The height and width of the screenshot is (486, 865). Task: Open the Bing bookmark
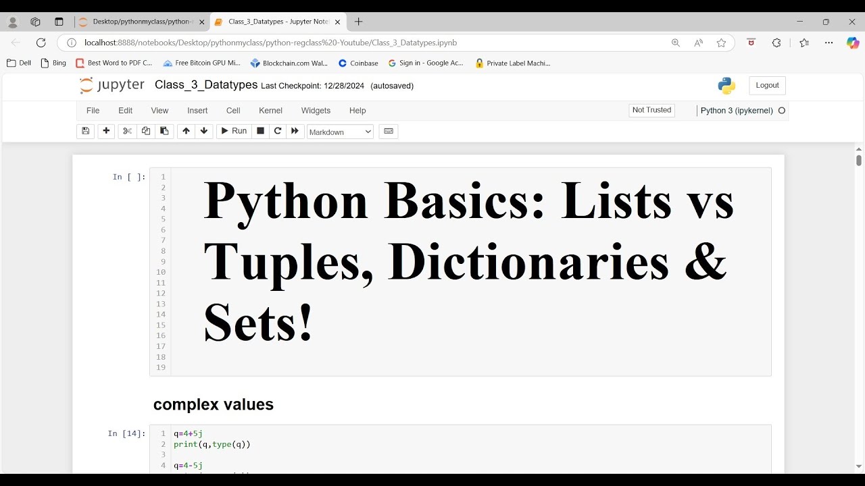[53, 63]
